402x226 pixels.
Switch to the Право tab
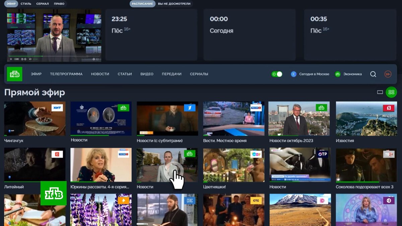59,4
